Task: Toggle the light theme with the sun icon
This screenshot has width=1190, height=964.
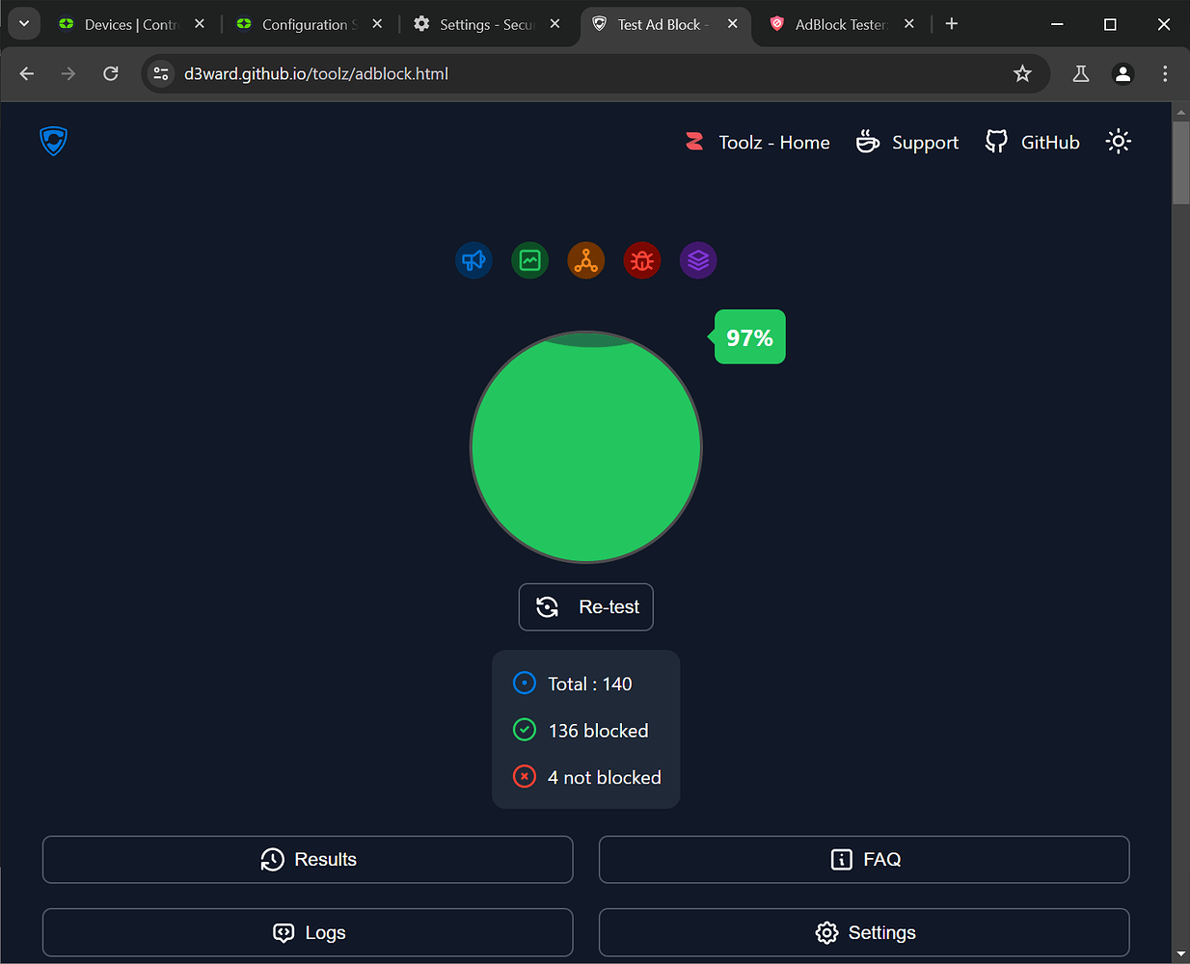Action: pyautogui.click(x=1118, y=141)
